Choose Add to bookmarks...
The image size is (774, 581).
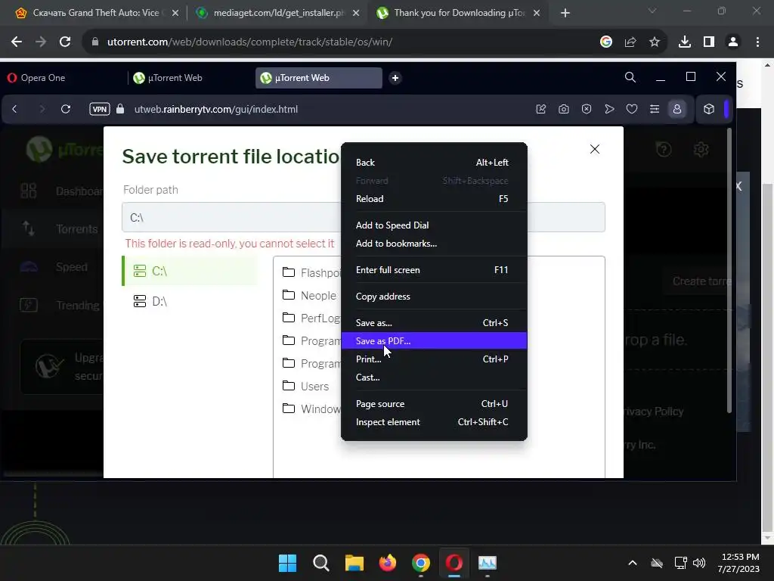[x=434, y=244]
